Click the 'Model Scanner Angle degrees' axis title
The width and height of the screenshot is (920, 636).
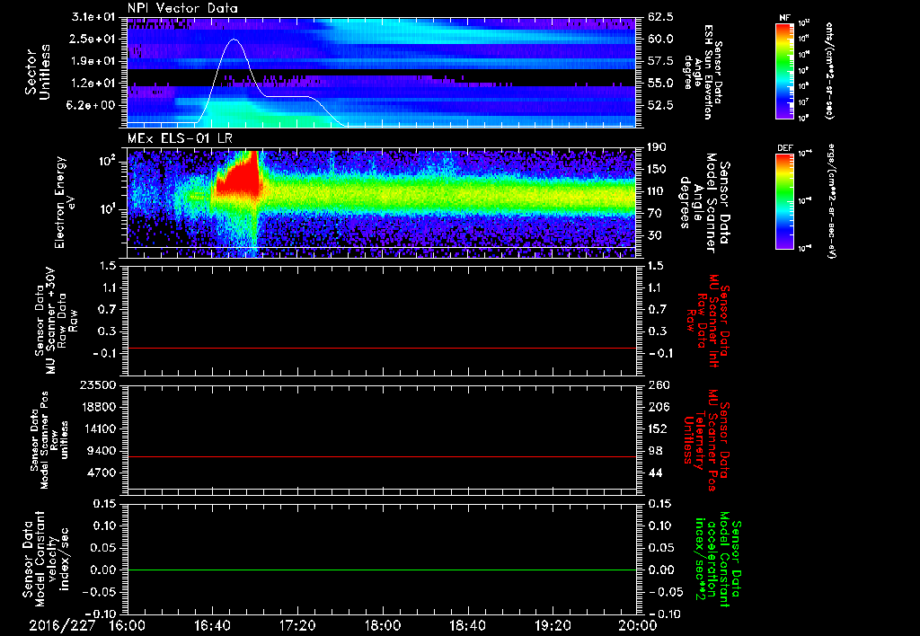pyautogui.click(x=705, y=203)
